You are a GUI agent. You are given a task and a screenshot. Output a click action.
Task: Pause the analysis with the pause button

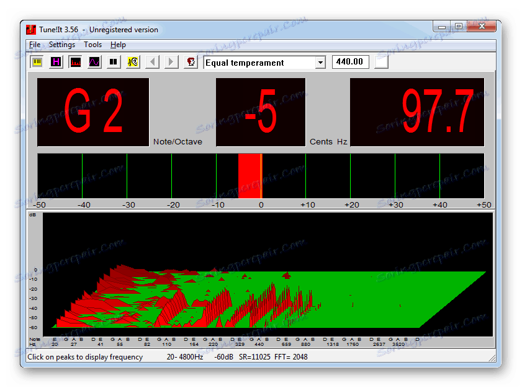114,62
